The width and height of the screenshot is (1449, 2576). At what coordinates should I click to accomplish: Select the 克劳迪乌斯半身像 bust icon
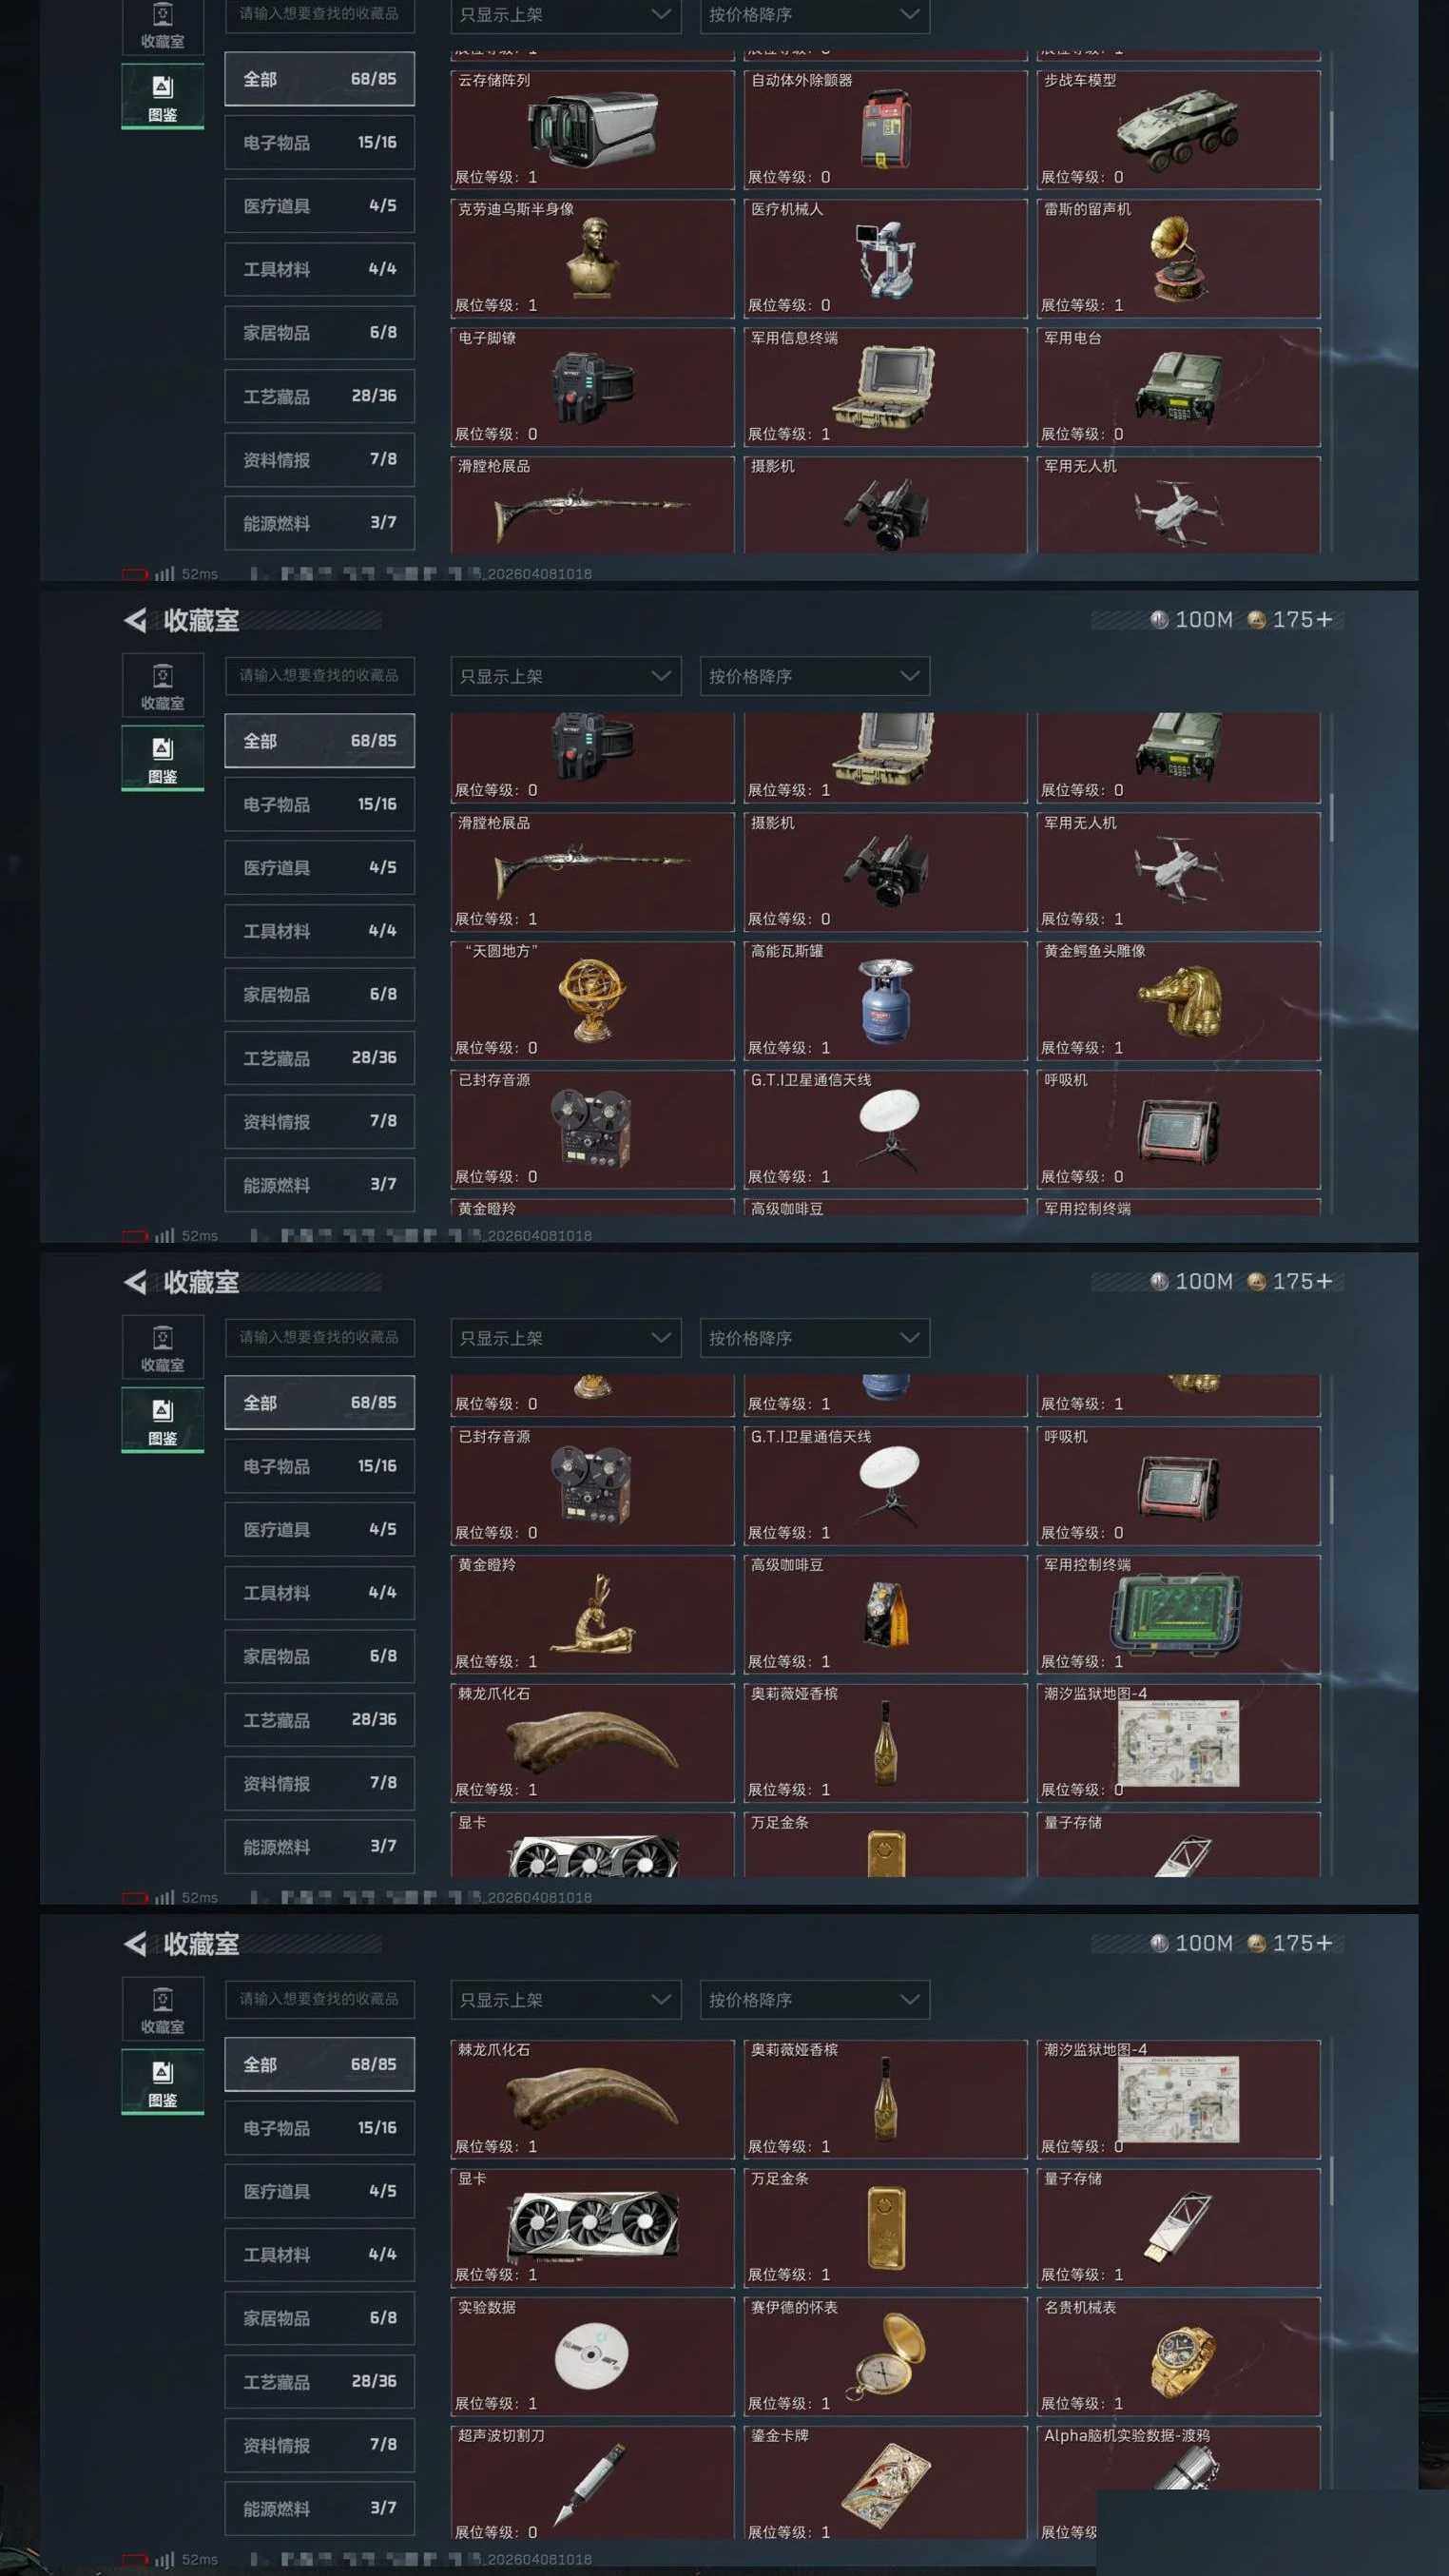point(592,259)
